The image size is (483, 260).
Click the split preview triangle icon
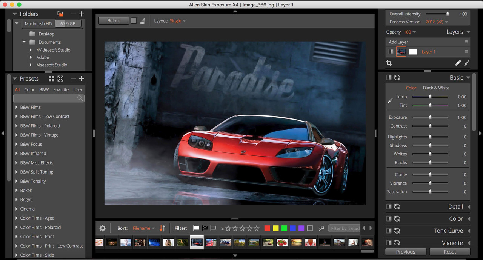coord(142,21)
